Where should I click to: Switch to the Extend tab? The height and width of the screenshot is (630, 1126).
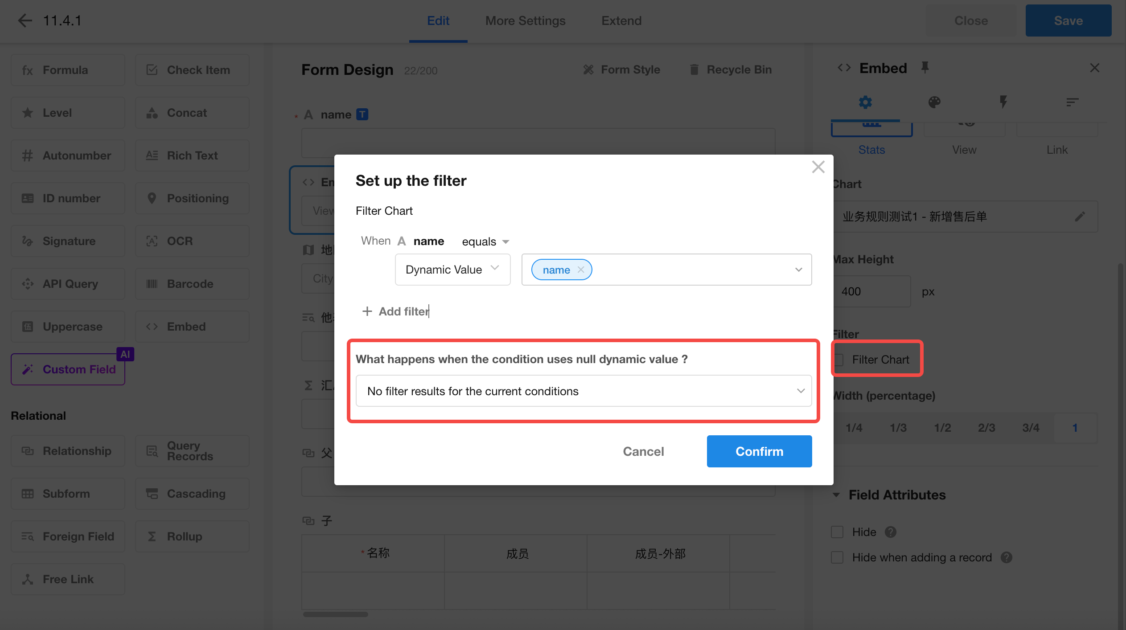tap(621, 20)
